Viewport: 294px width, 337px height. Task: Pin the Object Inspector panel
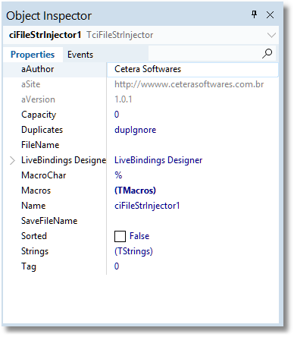click(x=255, y=14)
